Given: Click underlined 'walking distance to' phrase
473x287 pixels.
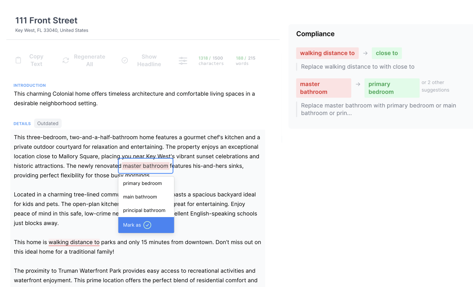Looking at the screenshot, I should coord(74,242).
